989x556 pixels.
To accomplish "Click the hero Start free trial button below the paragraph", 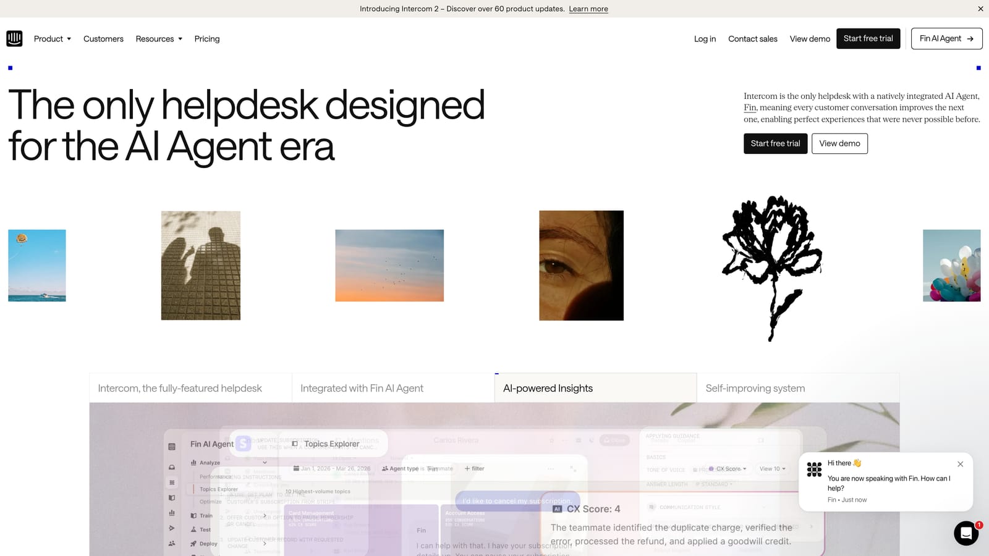I will (x=775, y=143).
